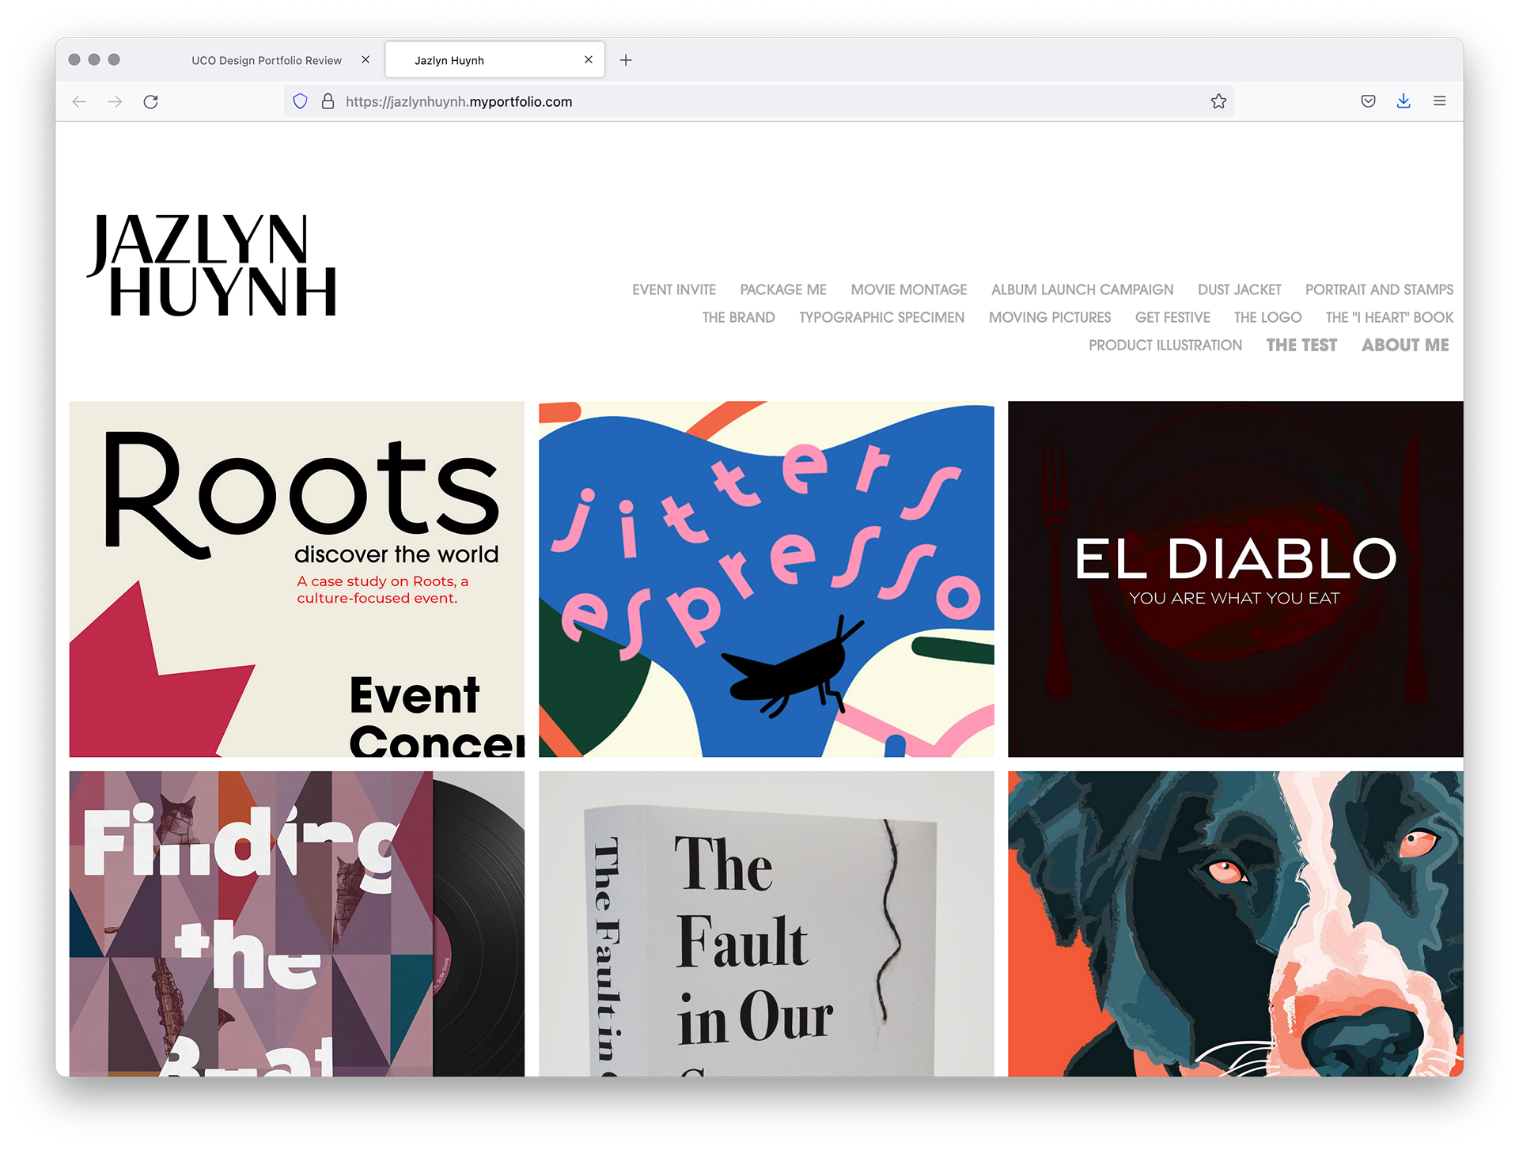
Task: Click the reload page icon
Action: click(151, 101)
